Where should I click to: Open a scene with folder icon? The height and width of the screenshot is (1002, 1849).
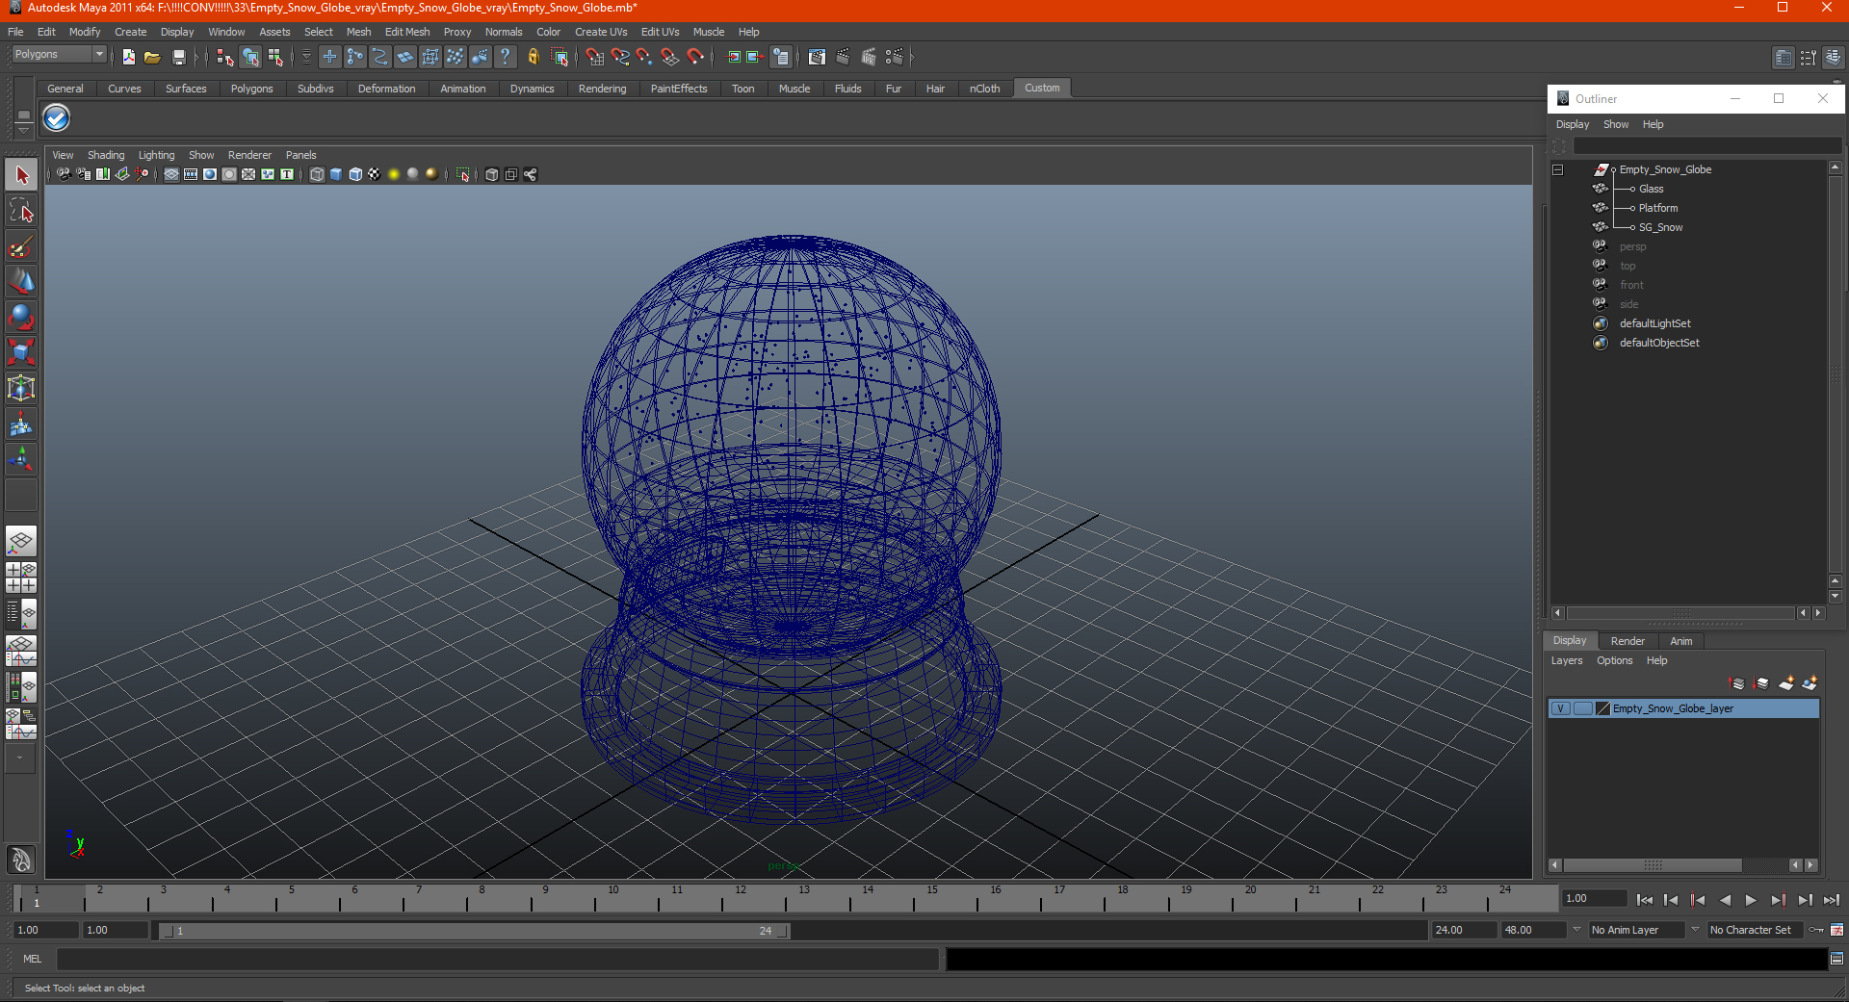pos(152,58)
